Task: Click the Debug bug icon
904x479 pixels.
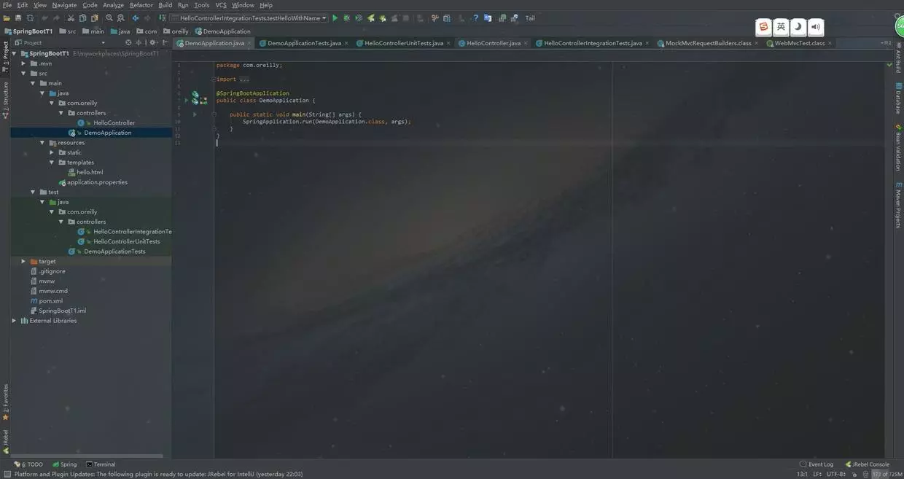Action: pos(347,18)
